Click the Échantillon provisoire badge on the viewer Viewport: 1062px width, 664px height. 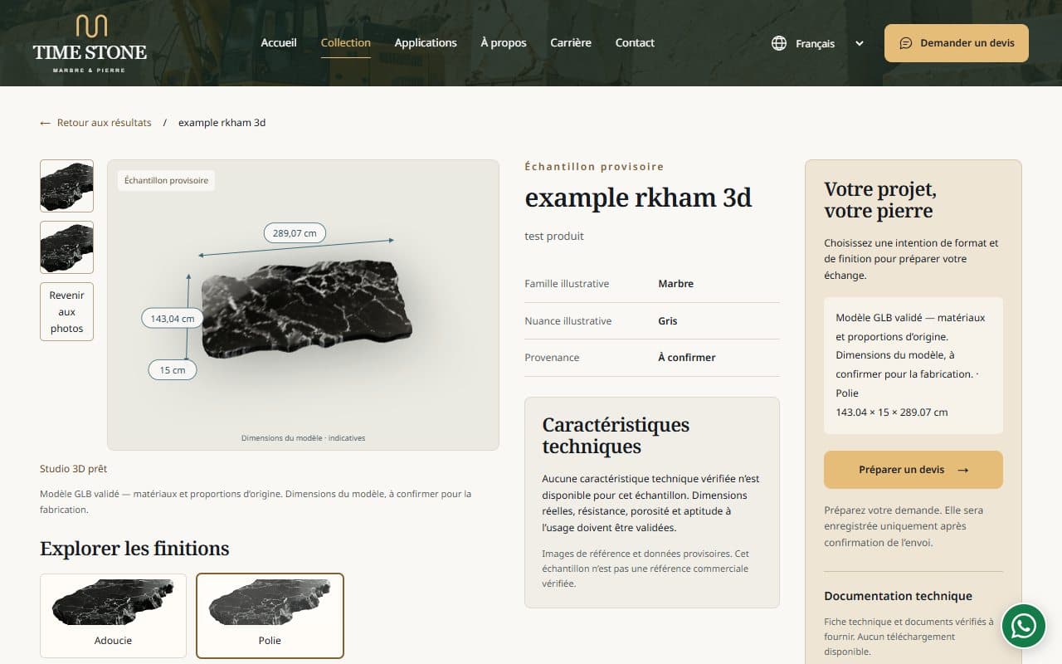click(x=166, y=180)
